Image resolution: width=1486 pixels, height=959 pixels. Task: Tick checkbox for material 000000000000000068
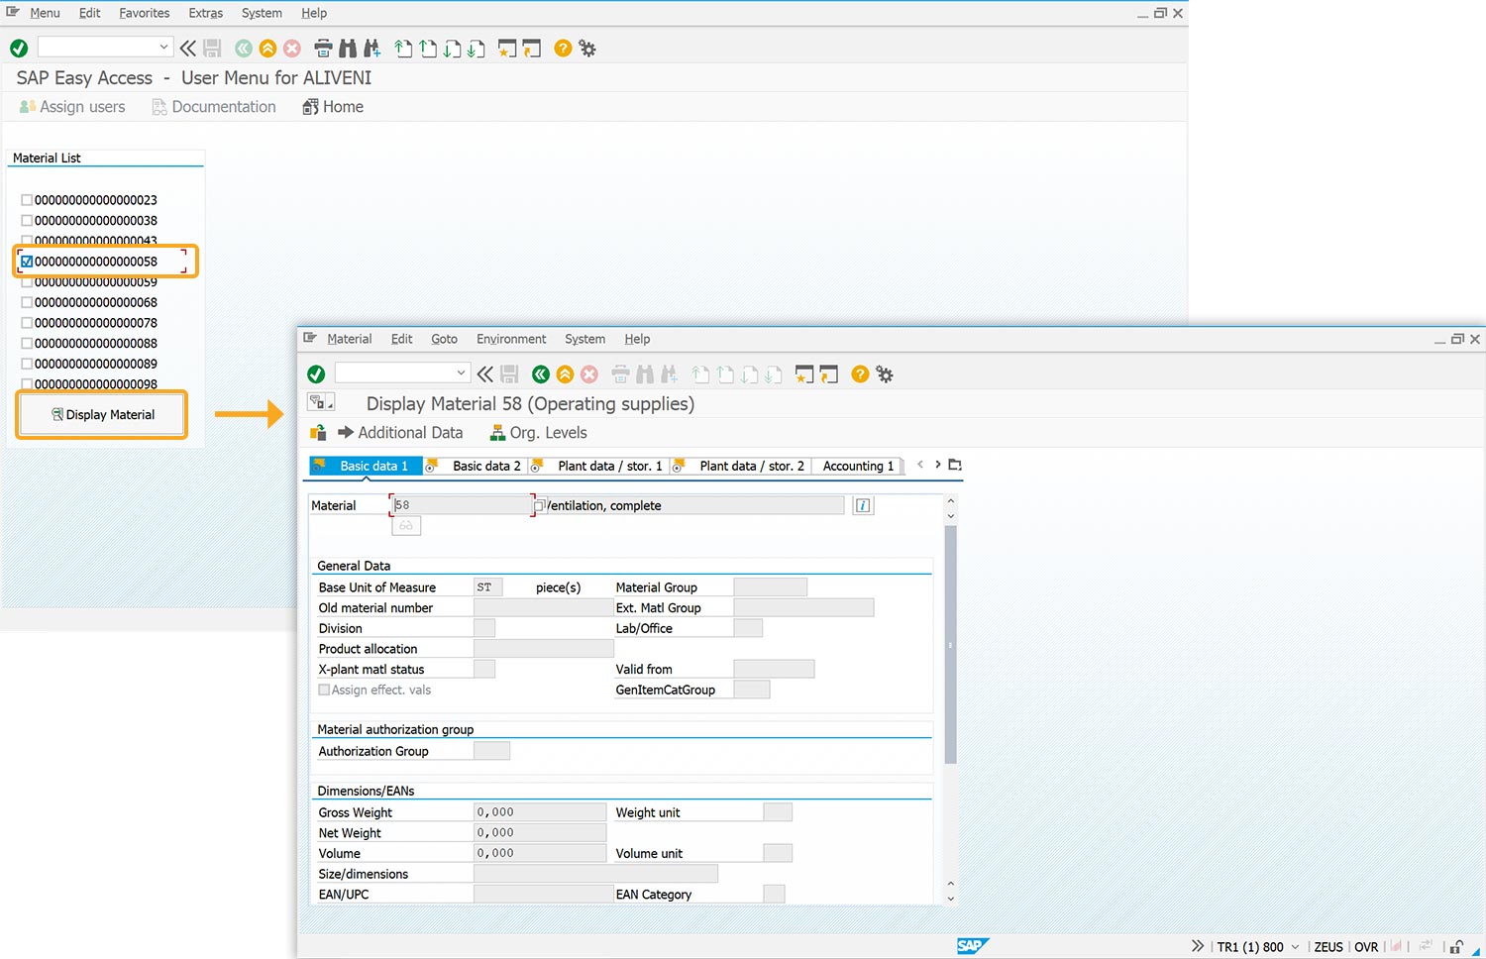pos(27,302)
